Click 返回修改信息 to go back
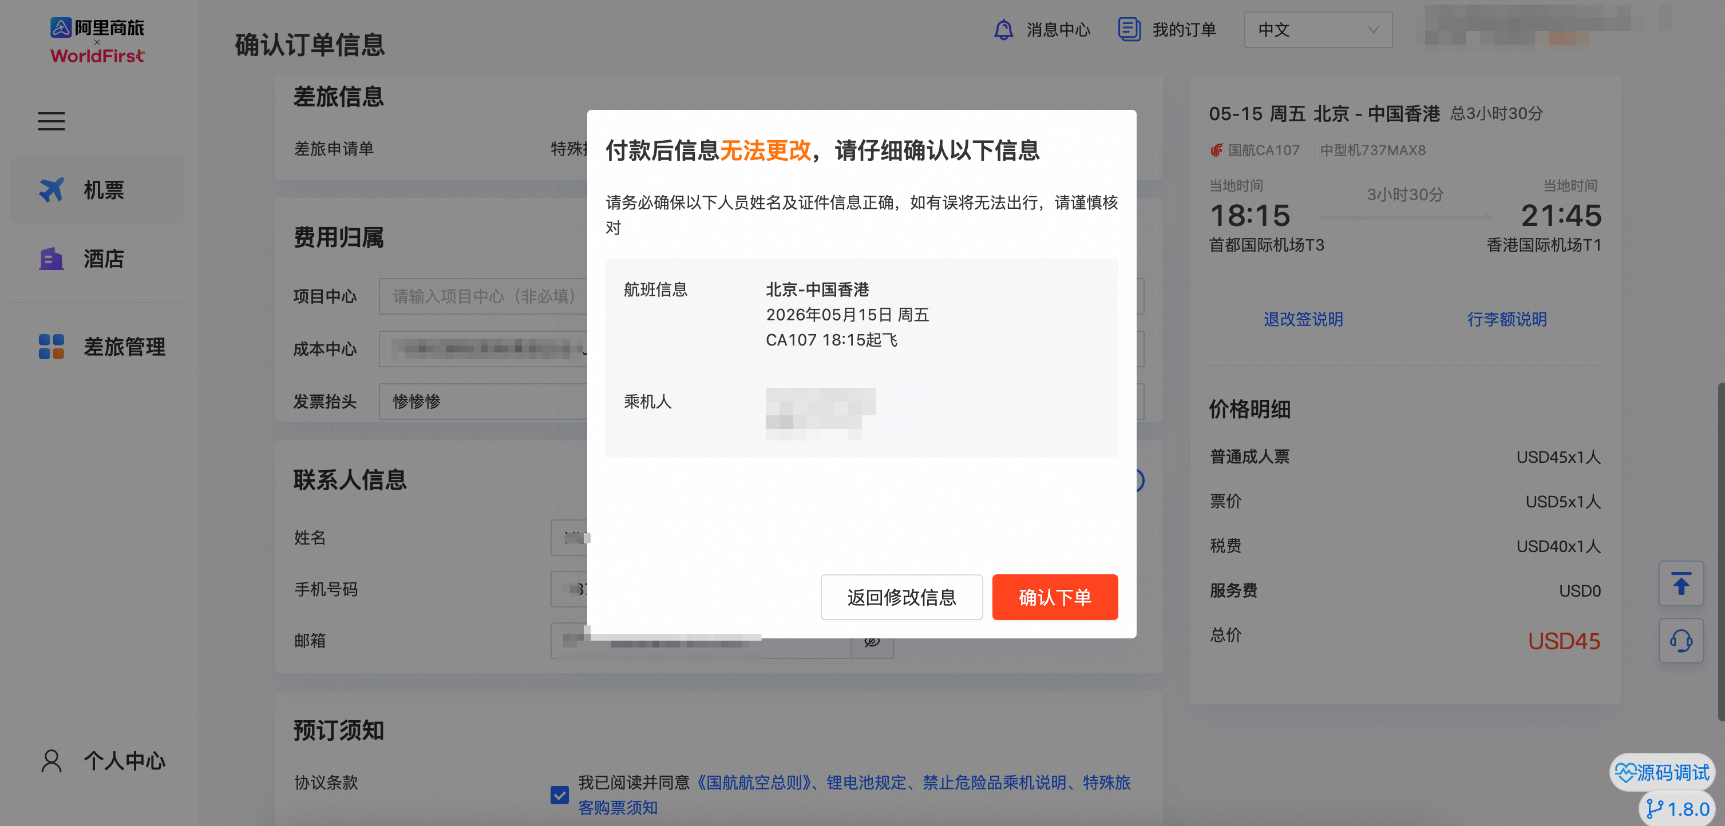 901,597
